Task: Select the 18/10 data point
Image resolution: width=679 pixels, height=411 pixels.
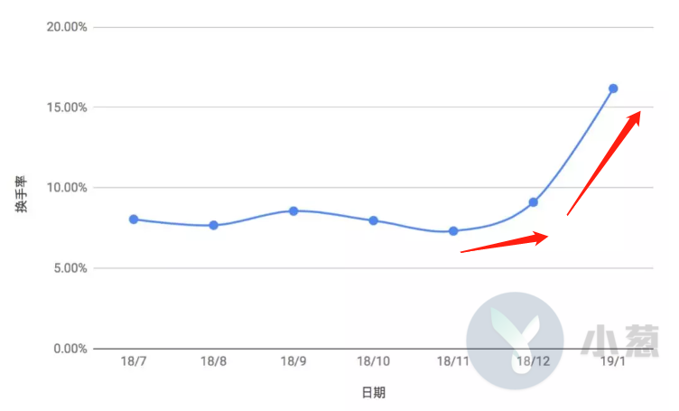Action: (373, 220)
